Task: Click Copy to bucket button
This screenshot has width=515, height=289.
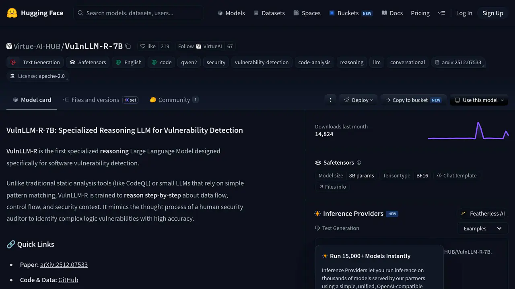Action: point(413,100)
